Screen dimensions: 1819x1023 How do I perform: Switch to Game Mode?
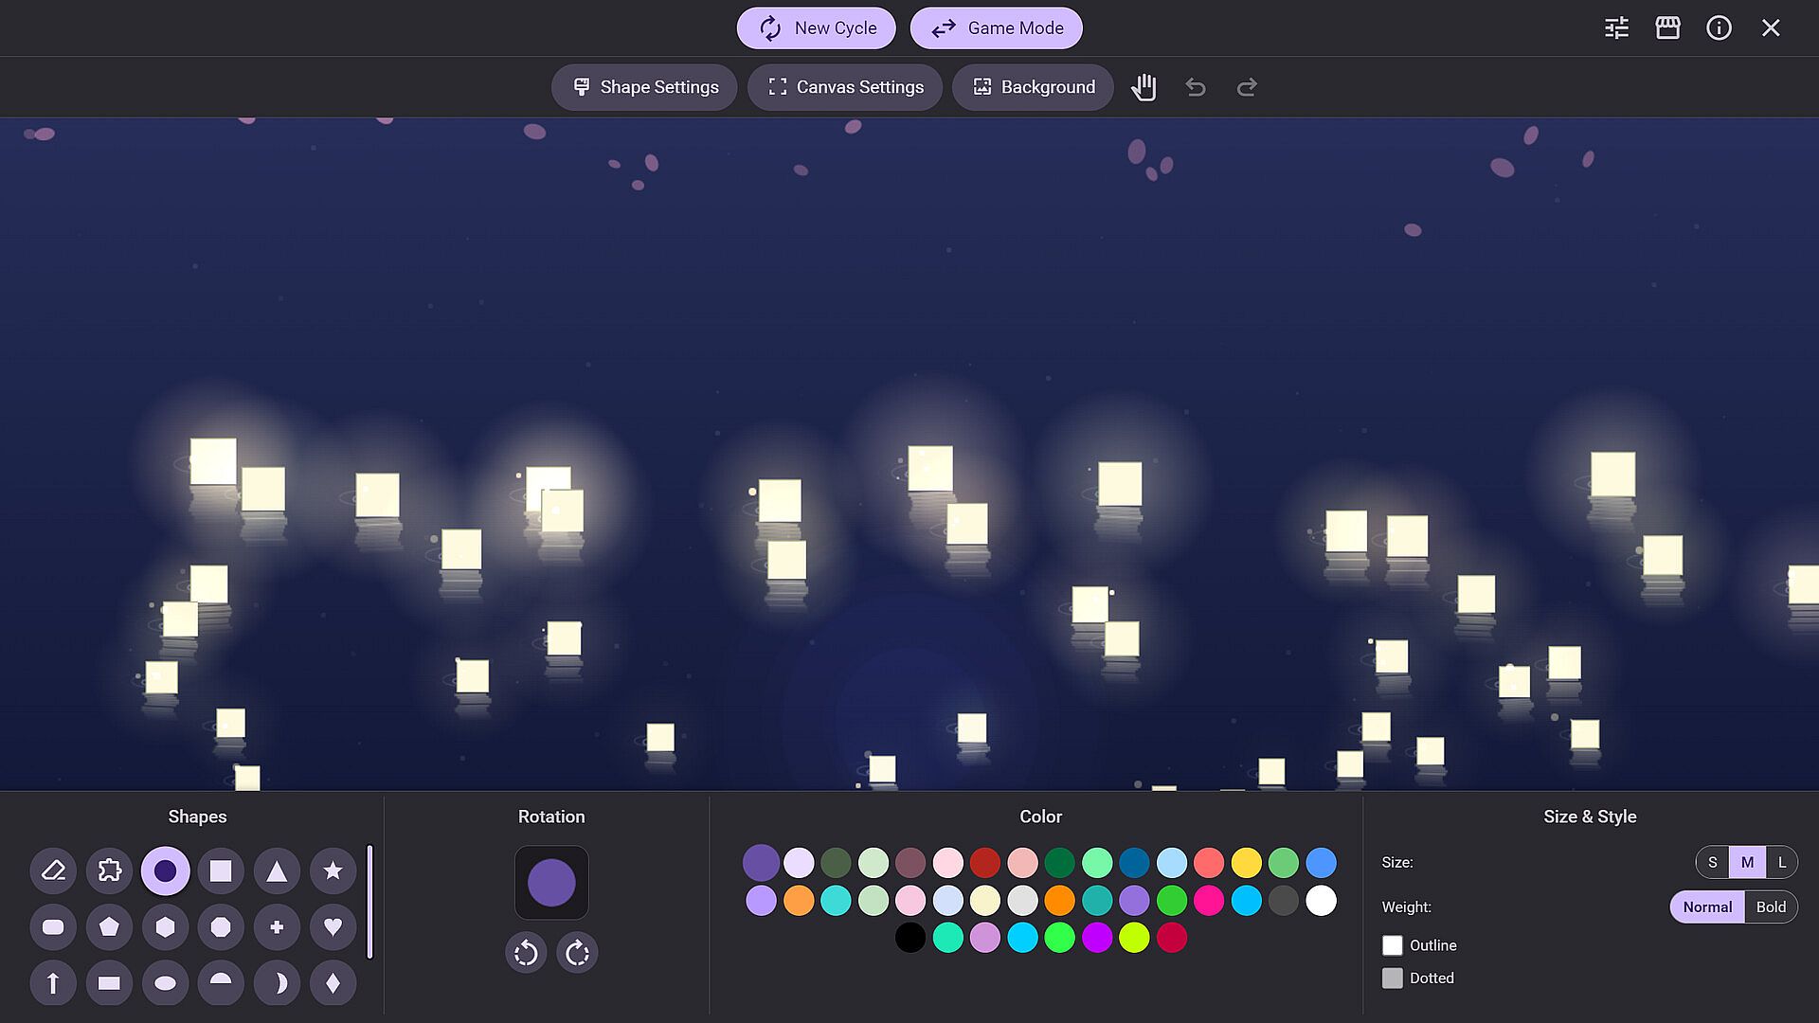(x=996, y=28)
